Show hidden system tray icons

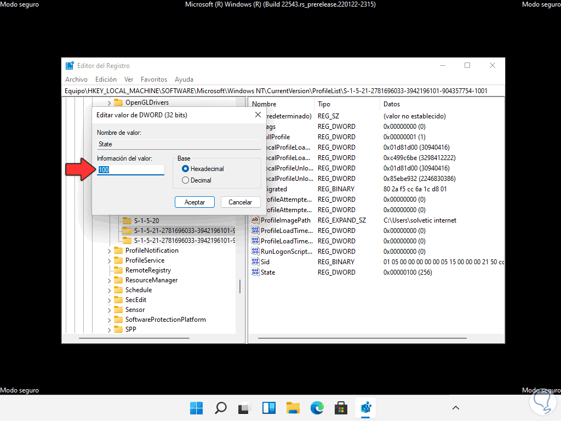pos(456,408)
